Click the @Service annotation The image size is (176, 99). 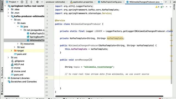[60, 20]
